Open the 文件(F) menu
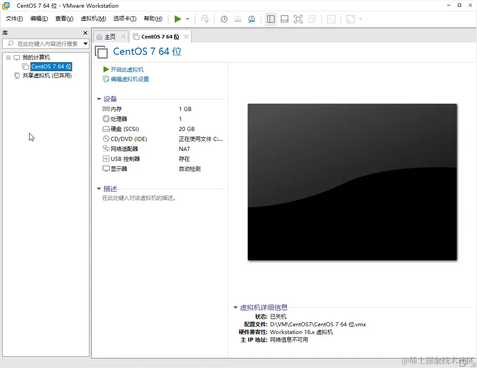Image resolution: width=477 pixels, height=368 pixels. 15,19
